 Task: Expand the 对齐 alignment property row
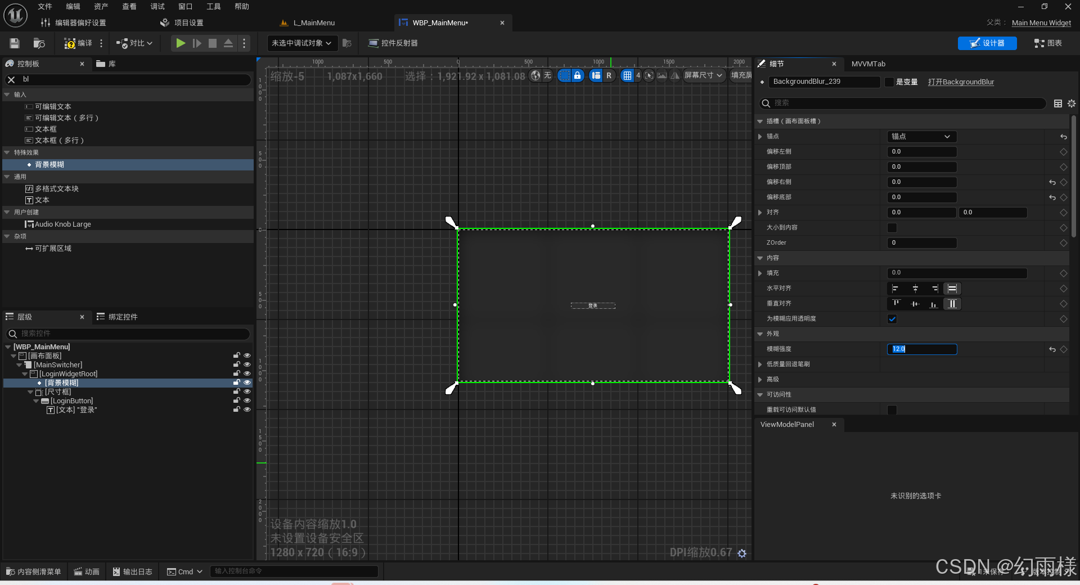(760, 213)
